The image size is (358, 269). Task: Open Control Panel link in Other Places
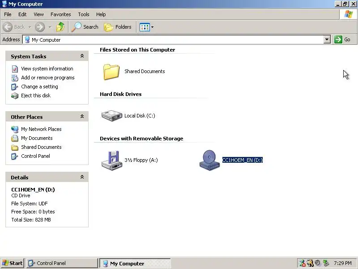point(35,156)
